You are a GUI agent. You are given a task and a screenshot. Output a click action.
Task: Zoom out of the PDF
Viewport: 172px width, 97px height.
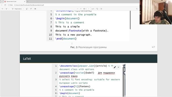(x=77, y=9)
